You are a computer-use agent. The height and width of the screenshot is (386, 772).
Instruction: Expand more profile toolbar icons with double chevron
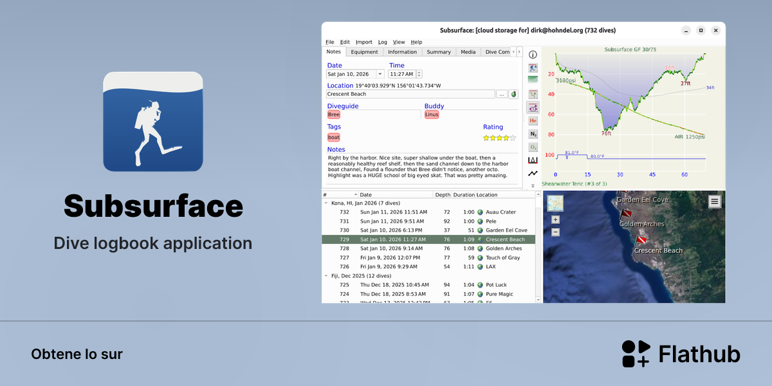click(x=533, y=185)
